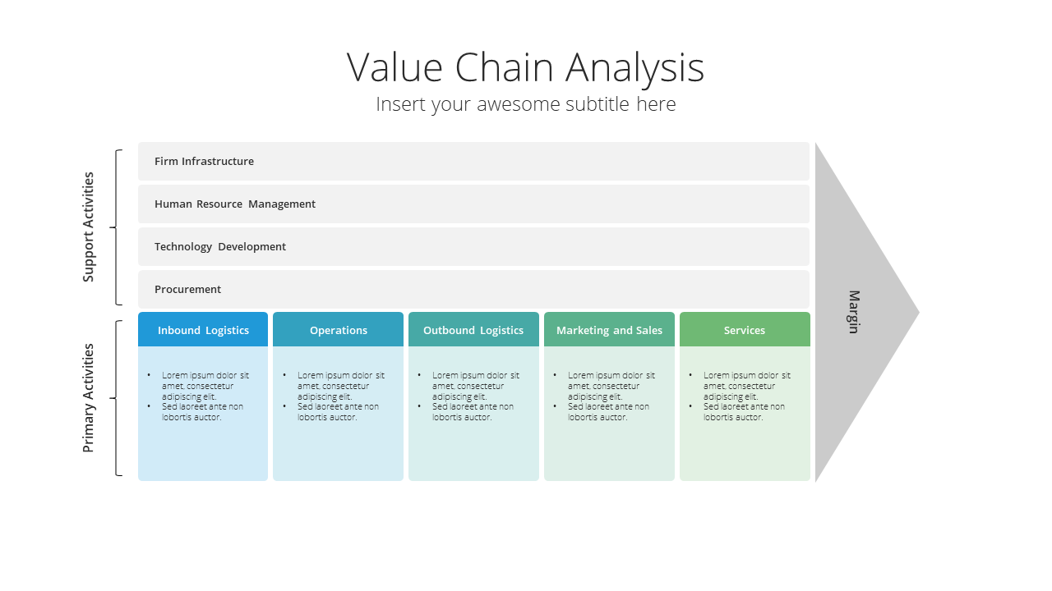Click the subtitle placeholder text

point(525,104)
